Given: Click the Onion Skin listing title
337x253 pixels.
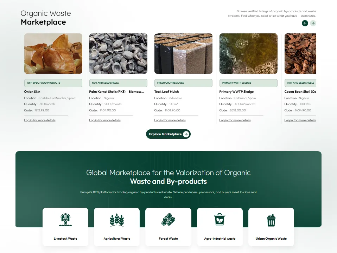Looking at the screenshot, I should (x=32, y=92).
